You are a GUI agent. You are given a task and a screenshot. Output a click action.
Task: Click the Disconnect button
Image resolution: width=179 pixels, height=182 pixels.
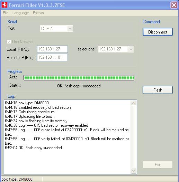coord(158,32)
